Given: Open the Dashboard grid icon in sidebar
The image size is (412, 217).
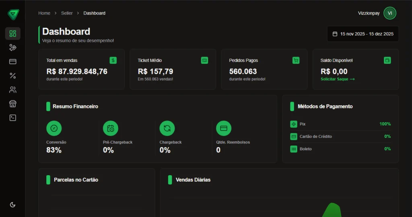Looking at the screenshot, I should click(12, 33).
